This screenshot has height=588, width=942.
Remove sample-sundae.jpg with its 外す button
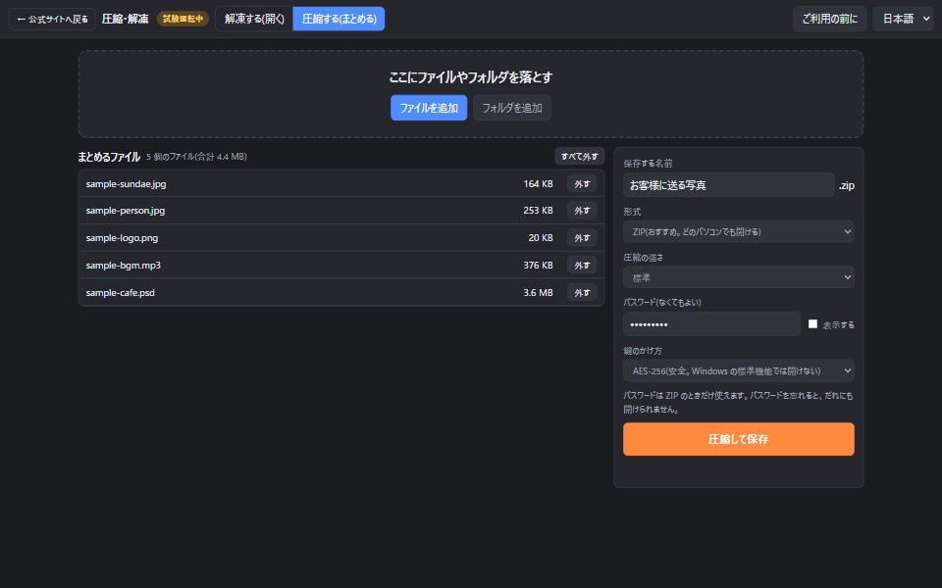(582, 184)
